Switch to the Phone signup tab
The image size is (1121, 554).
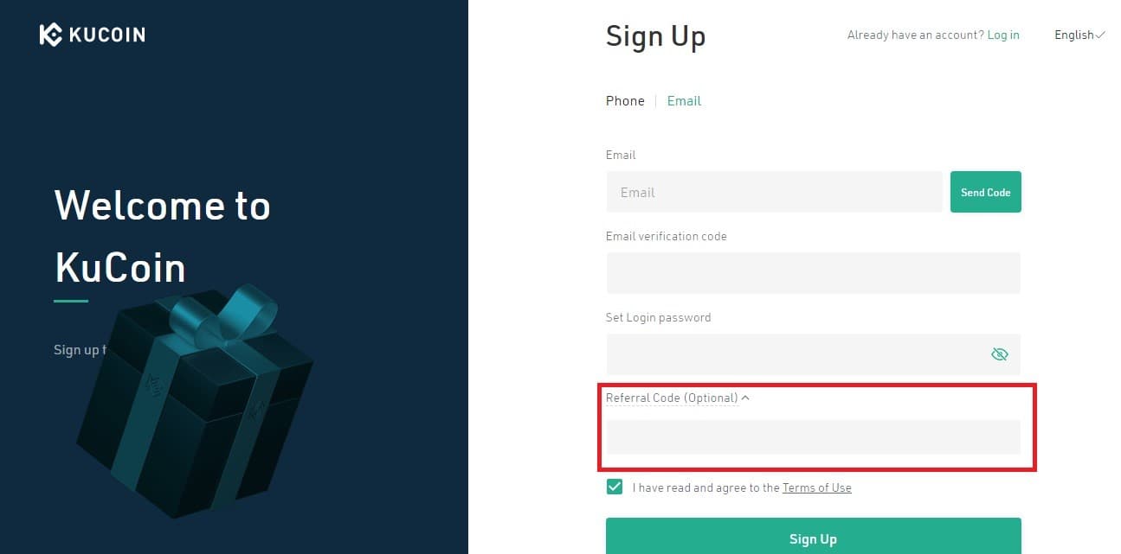(x=625, y=101)
